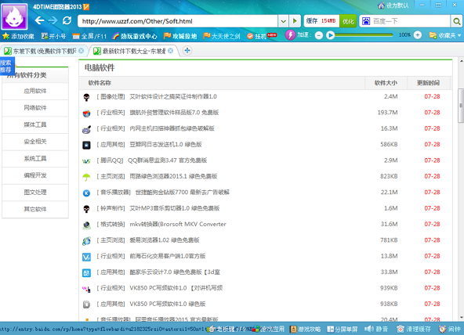This screenshot has width=464, height=335.
Task: Open the 攻城掠地 bookmark
Action: pos(180,36)
